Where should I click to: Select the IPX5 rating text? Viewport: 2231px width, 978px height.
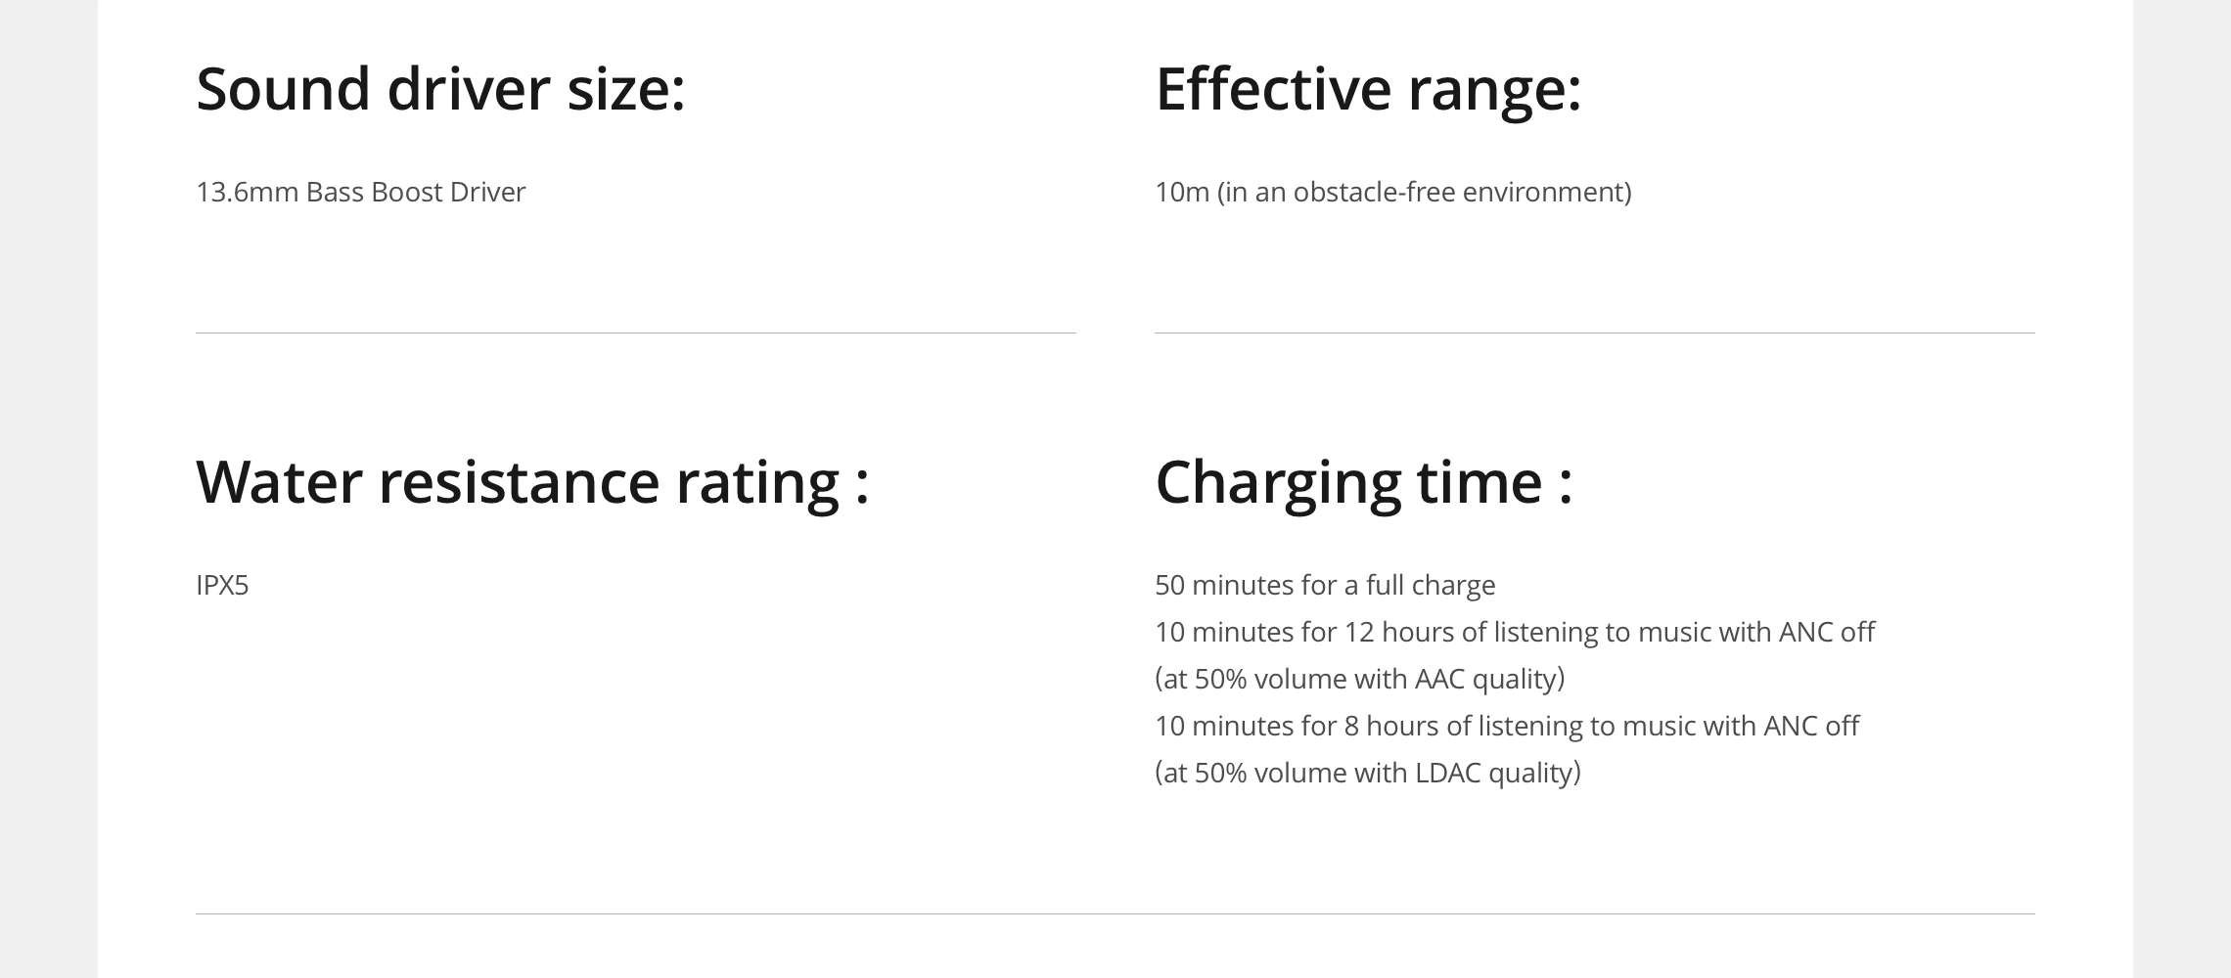pos(222,585)
